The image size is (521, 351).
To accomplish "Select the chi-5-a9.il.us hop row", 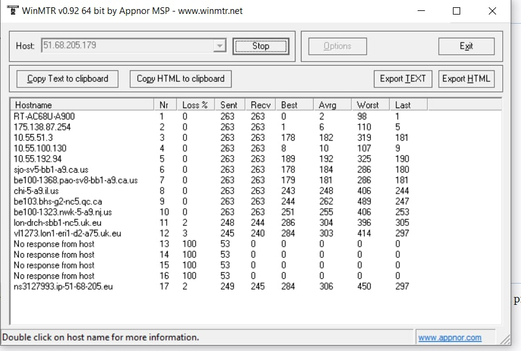I will [36, 191].
